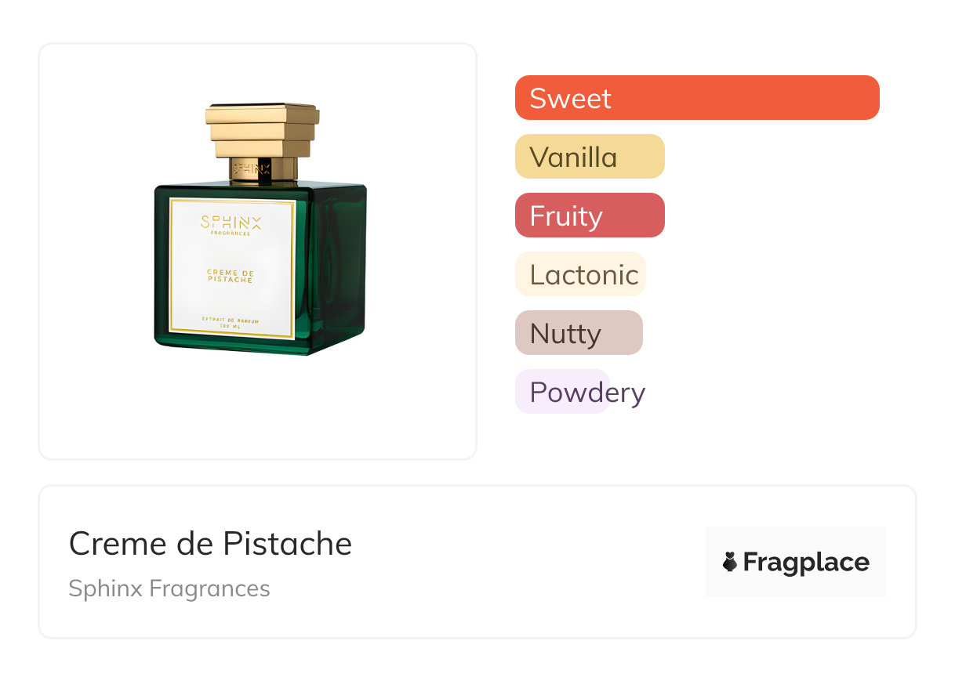Open the Sphinx Fragrances brand link

click(169, 588)
